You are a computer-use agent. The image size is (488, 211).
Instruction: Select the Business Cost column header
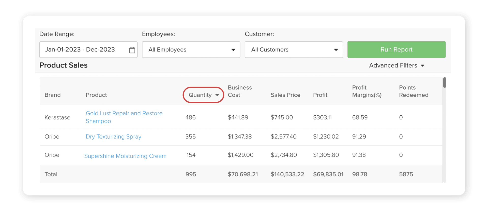point(239,91)
